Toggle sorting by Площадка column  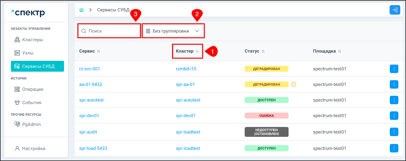click(x=339, y=51)
